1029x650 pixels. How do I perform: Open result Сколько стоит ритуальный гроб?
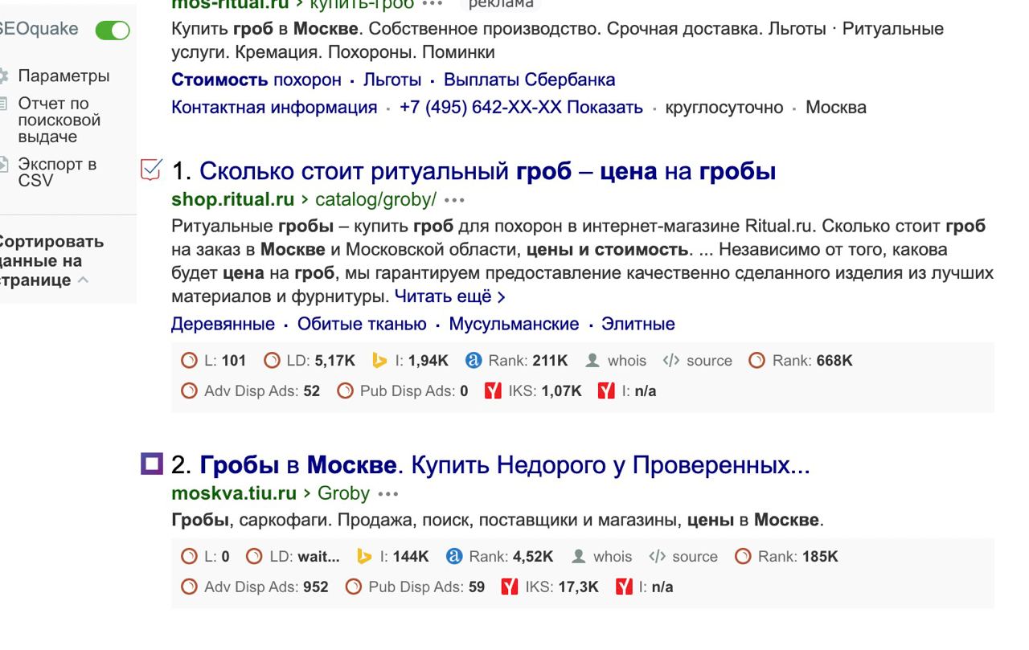(487, 171)
